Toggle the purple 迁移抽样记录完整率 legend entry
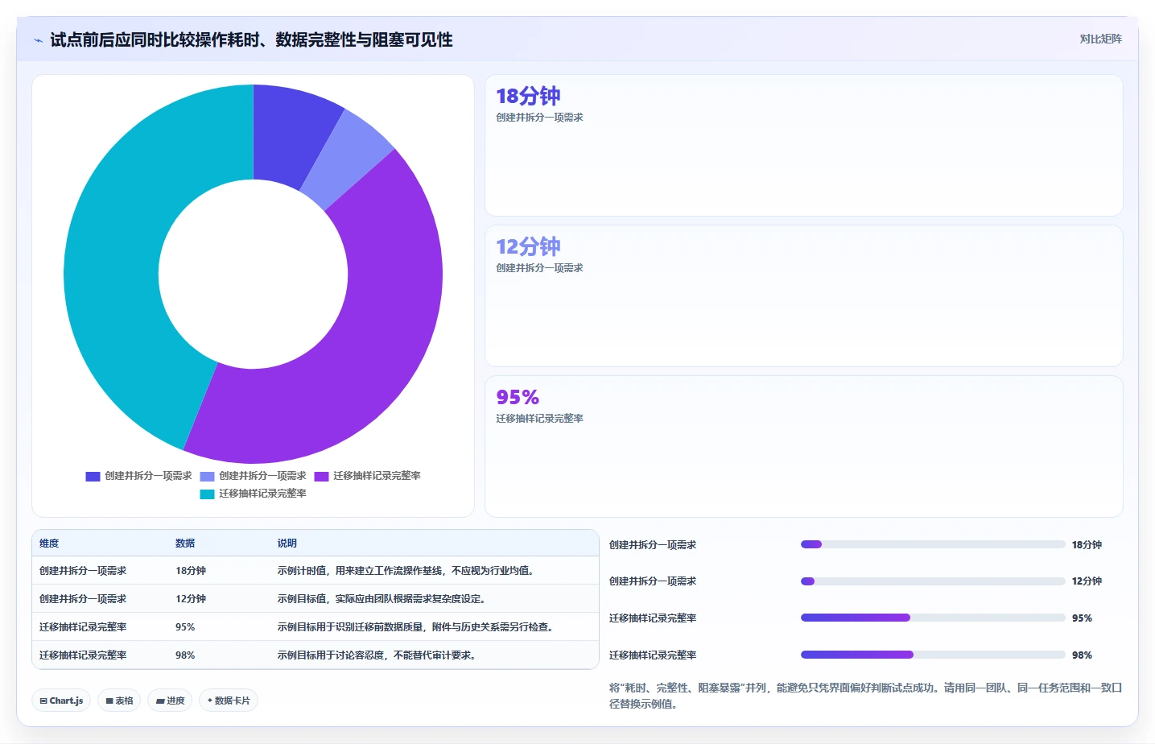 367,476
